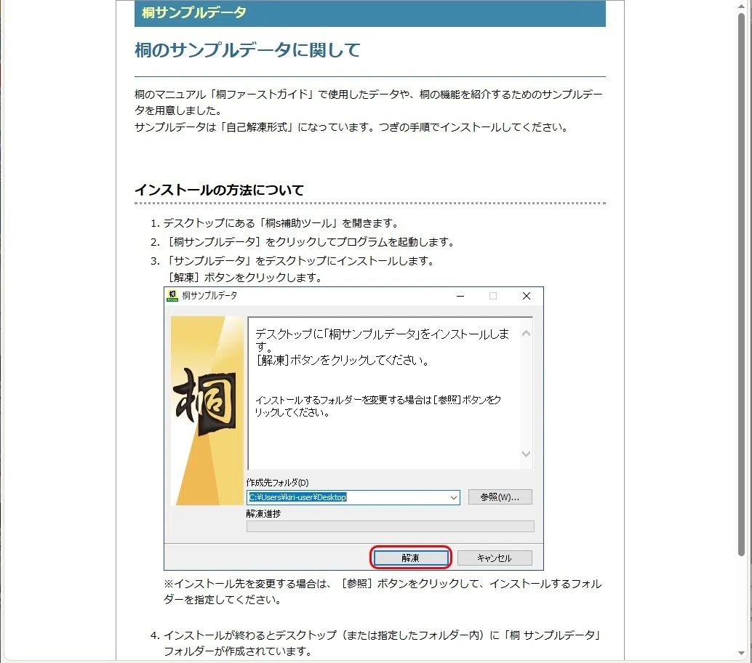Click the 桐サンプルデータ header banner
This screenshot has height=663, width=752.
pyautogui.click(x=369, y=13)
